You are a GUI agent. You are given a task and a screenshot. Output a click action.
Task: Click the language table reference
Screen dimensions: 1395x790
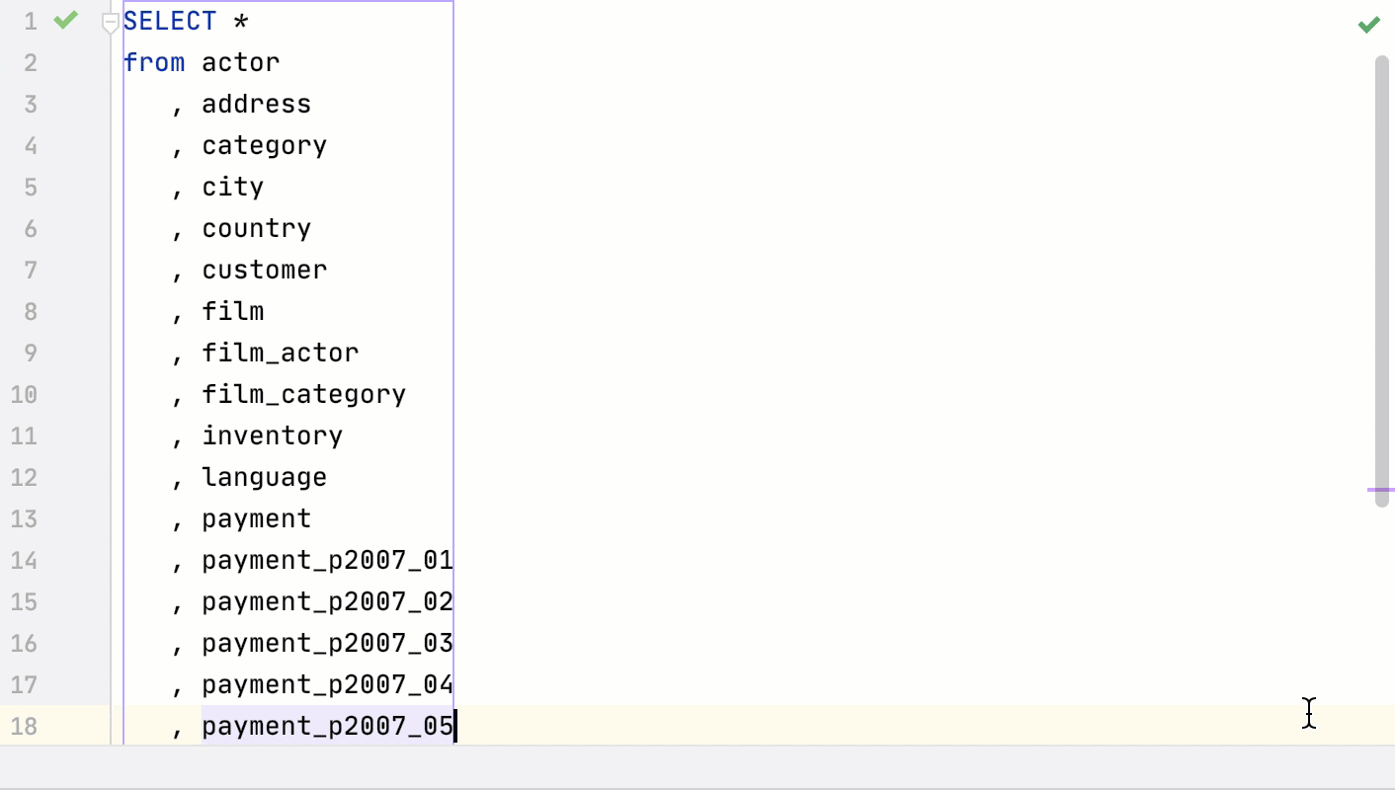point(264,477)
